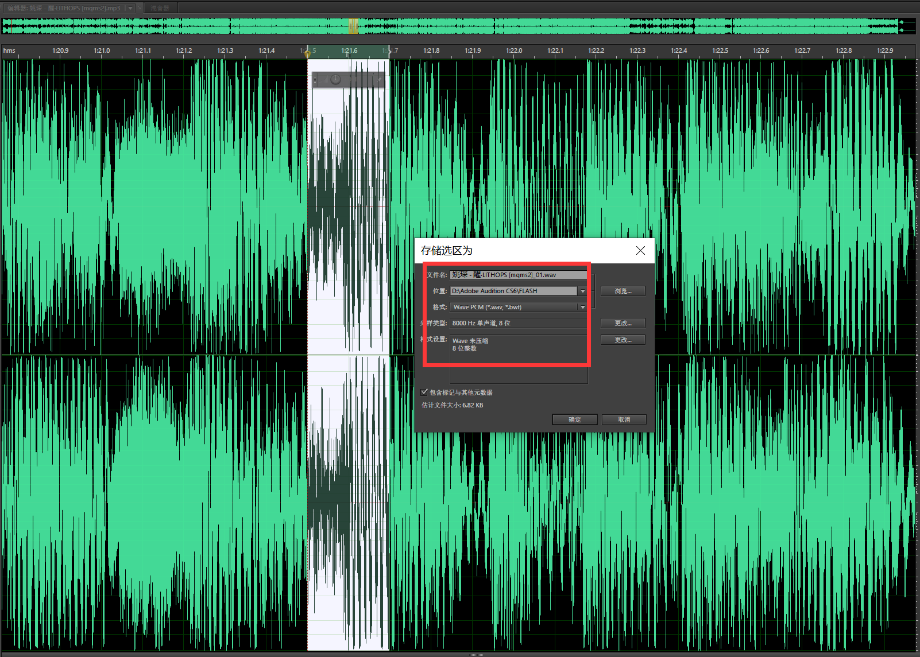This screenshot has width=920, height=657.
Task: Expand the 位置 location dropdown arrow
Action: coord(583,291)
